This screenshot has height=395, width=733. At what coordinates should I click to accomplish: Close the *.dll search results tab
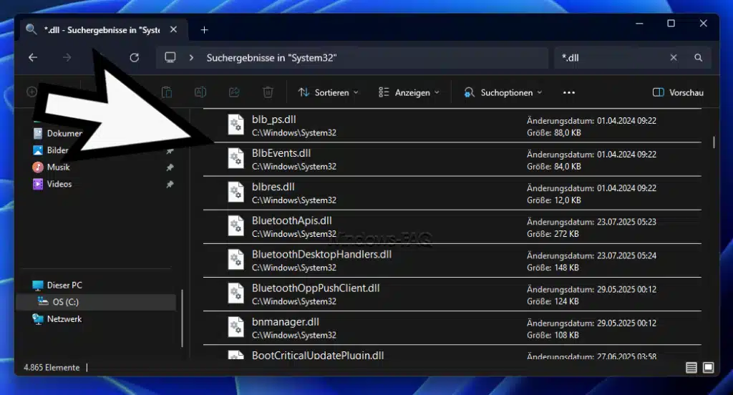tap(173, 29)
